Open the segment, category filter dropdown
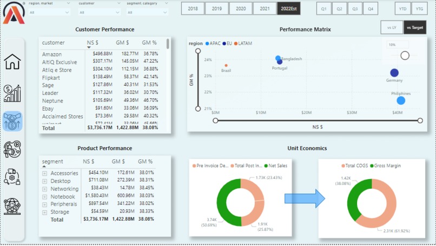Screen dimensions: 436x246 [147, 12]
